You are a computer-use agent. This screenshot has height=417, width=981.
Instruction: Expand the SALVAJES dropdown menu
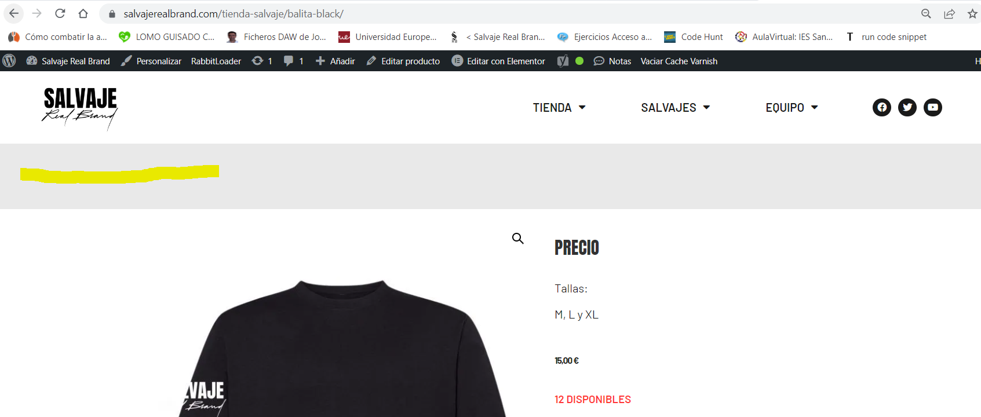[x=676, y=108]
